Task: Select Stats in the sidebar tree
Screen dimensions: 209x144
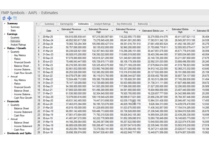Action: point(13,30)
